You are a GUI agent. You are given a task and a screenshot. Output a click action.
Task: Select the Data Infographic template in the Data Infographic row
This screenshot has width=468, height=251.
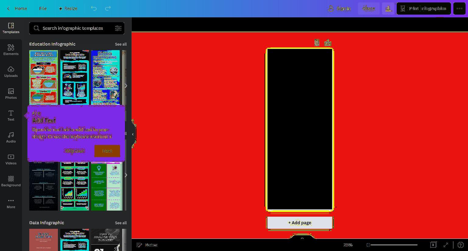(x=75, y=240)
